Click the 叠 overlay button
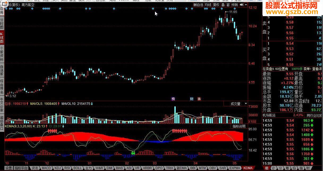Viewport: 323px width, 171px height. coord(223,5)
